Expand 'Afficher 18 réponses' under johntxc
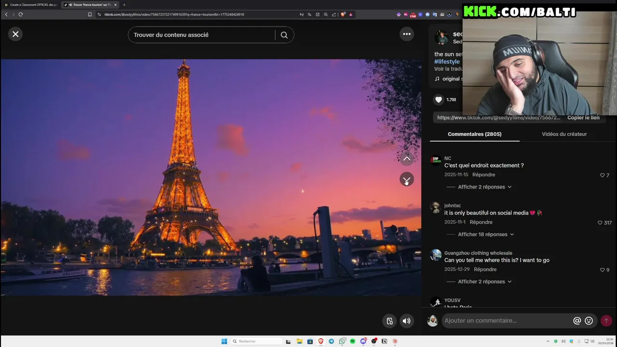The width and height of the screenshot is (617, 347). pyautogui.click(x=486, y=234)
